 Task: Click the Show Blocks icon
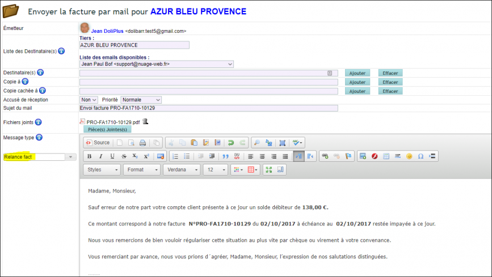pos(280,169)
